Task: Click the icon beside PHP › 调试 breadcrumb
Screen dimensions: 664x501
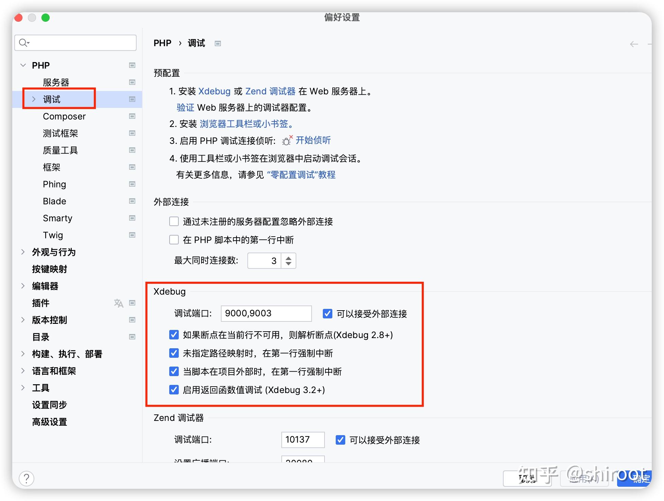Action: (x=218, y=43)
